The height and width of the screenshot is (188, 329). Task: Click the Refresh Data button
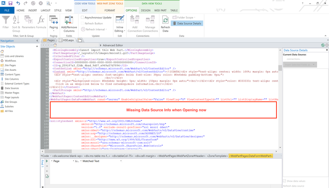(x=165, y=24)
